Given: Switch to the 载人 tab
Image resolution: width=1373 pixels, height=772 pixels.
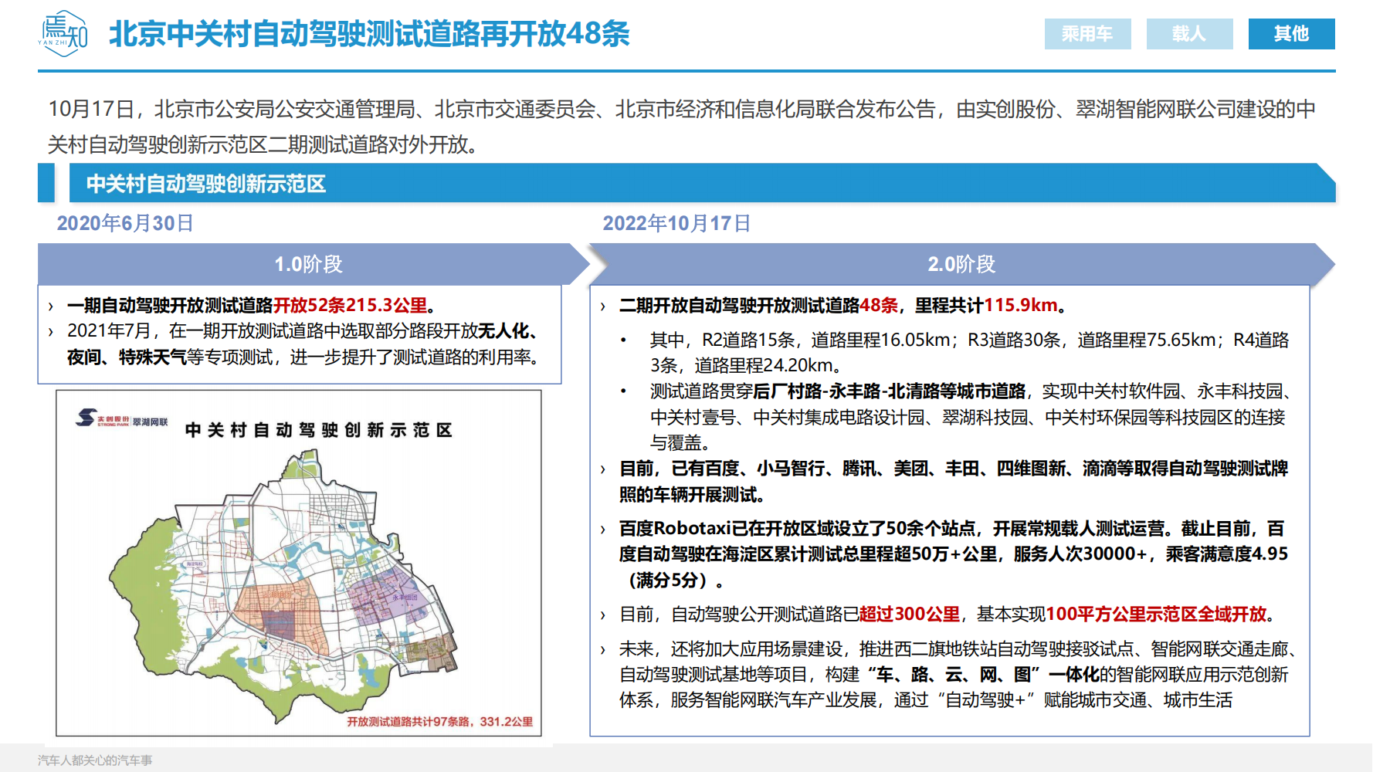Looking at the screenshot, I should [x=1189, y=34].
